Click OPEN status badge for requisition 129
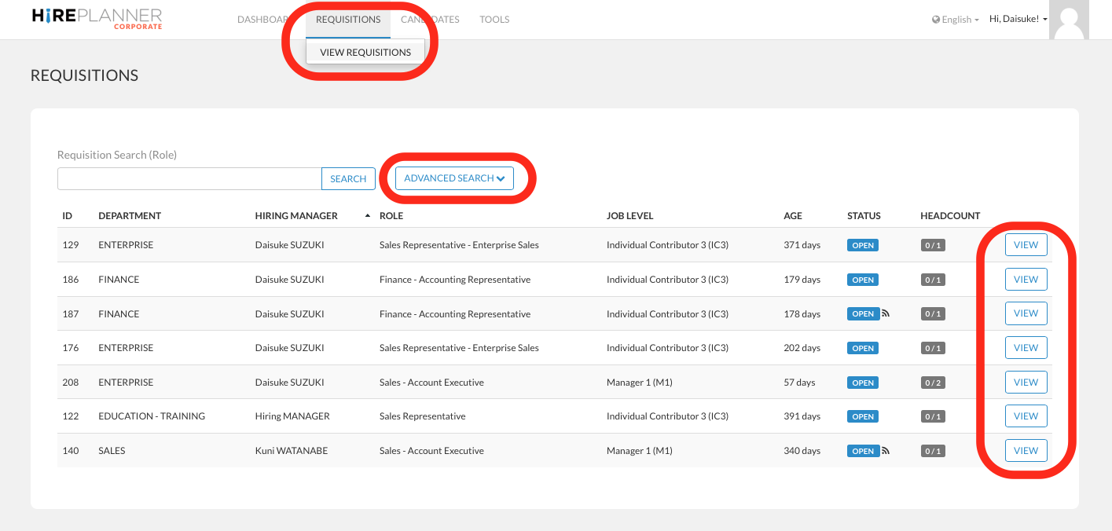The width and height of the screenshot is (1112, 531). click(862, 245)
